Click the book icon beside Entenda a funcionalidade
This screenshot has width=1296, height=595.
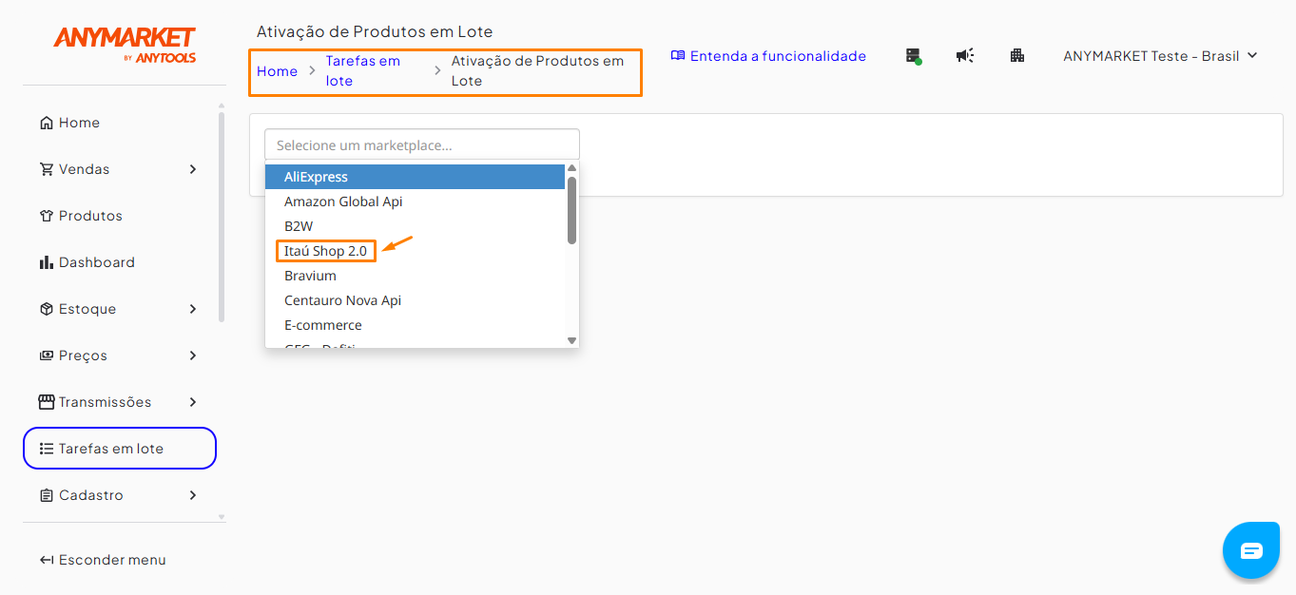pyautogui.click(x=678, y=56)
